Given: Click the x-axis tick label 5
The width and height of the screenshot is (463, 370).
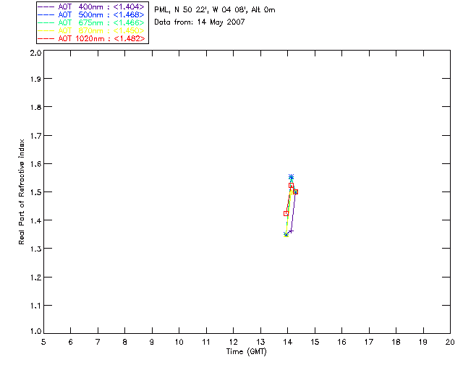Looking at the screenshot, I should (43, 342).
